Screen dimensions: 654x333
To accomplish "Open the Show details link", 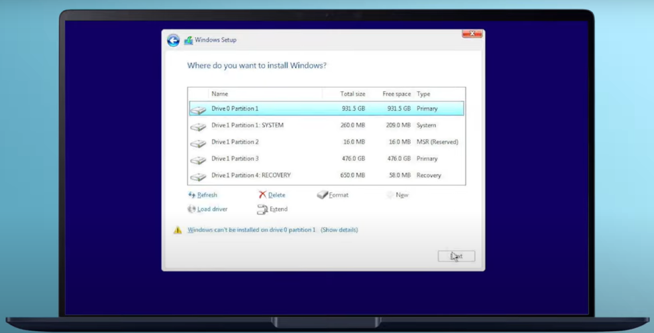I will click(339, 230).
